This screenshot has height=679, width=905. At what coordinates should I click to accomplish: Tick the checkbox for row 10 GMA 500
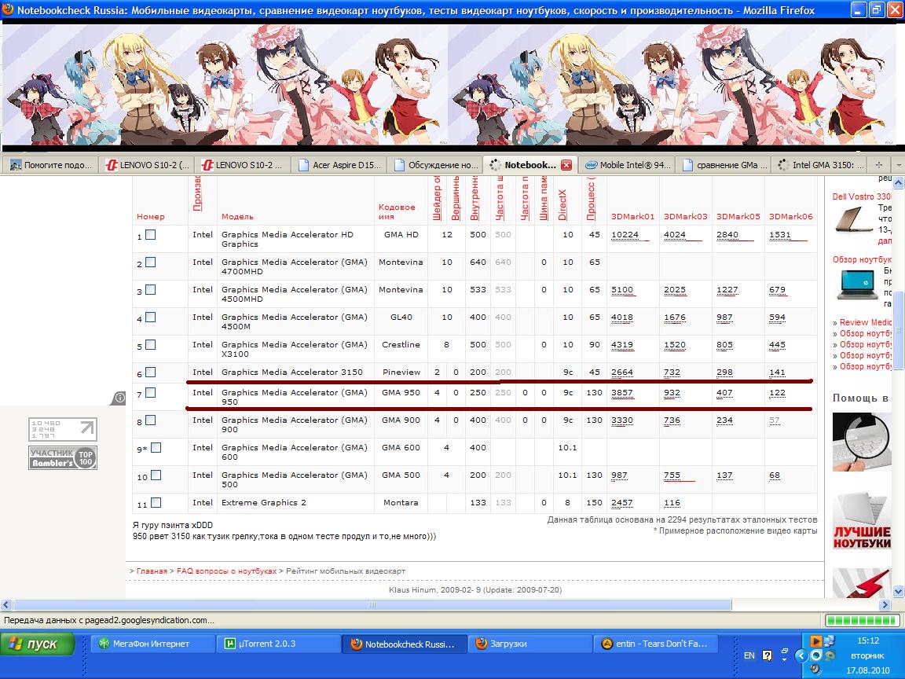156,475
